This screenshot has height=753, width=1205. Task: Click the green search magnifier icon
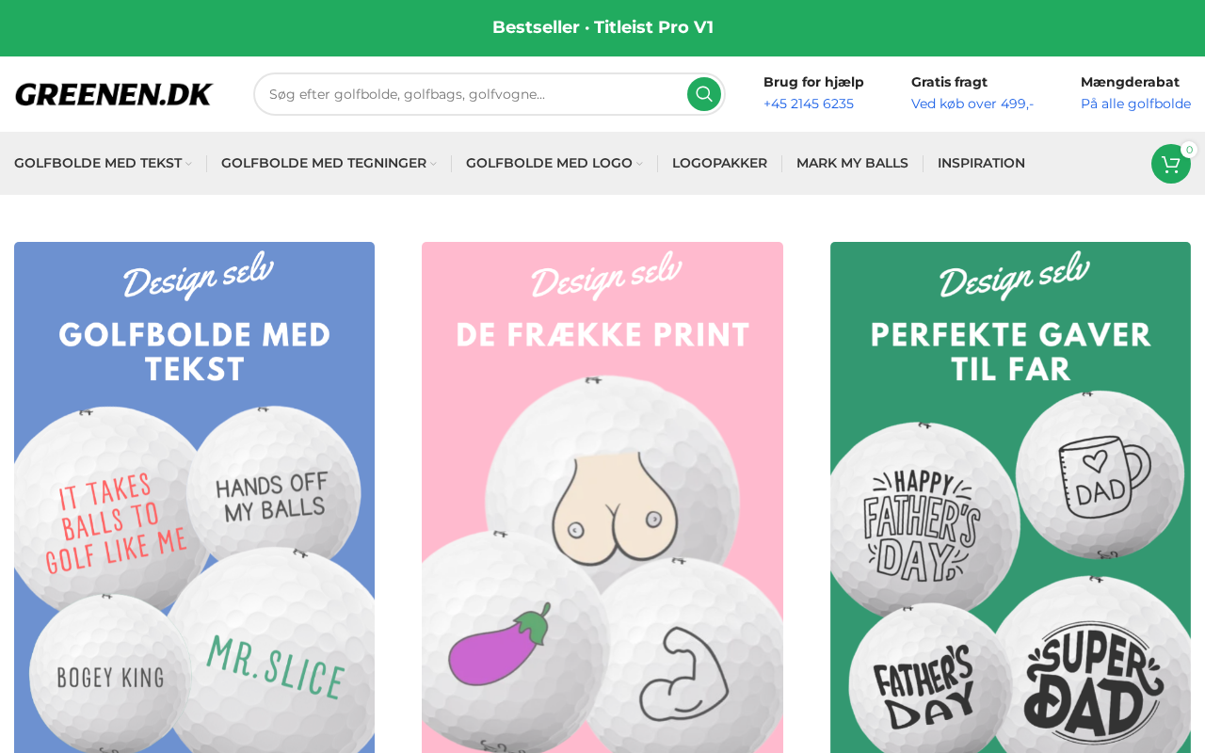pyautogui.click(x=704, y=94)
